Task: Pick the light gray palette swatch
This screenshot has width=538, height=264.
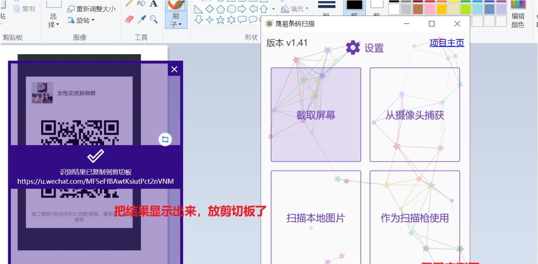Action: (406, 9)
